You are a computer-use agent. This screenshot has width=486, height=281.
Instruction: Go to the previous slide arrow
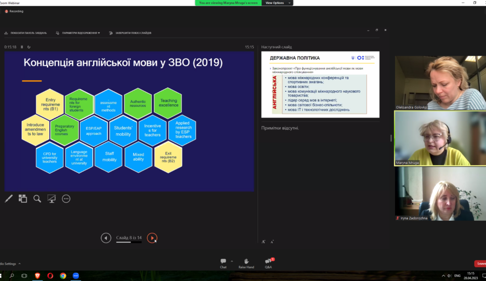tap(106, 238)
